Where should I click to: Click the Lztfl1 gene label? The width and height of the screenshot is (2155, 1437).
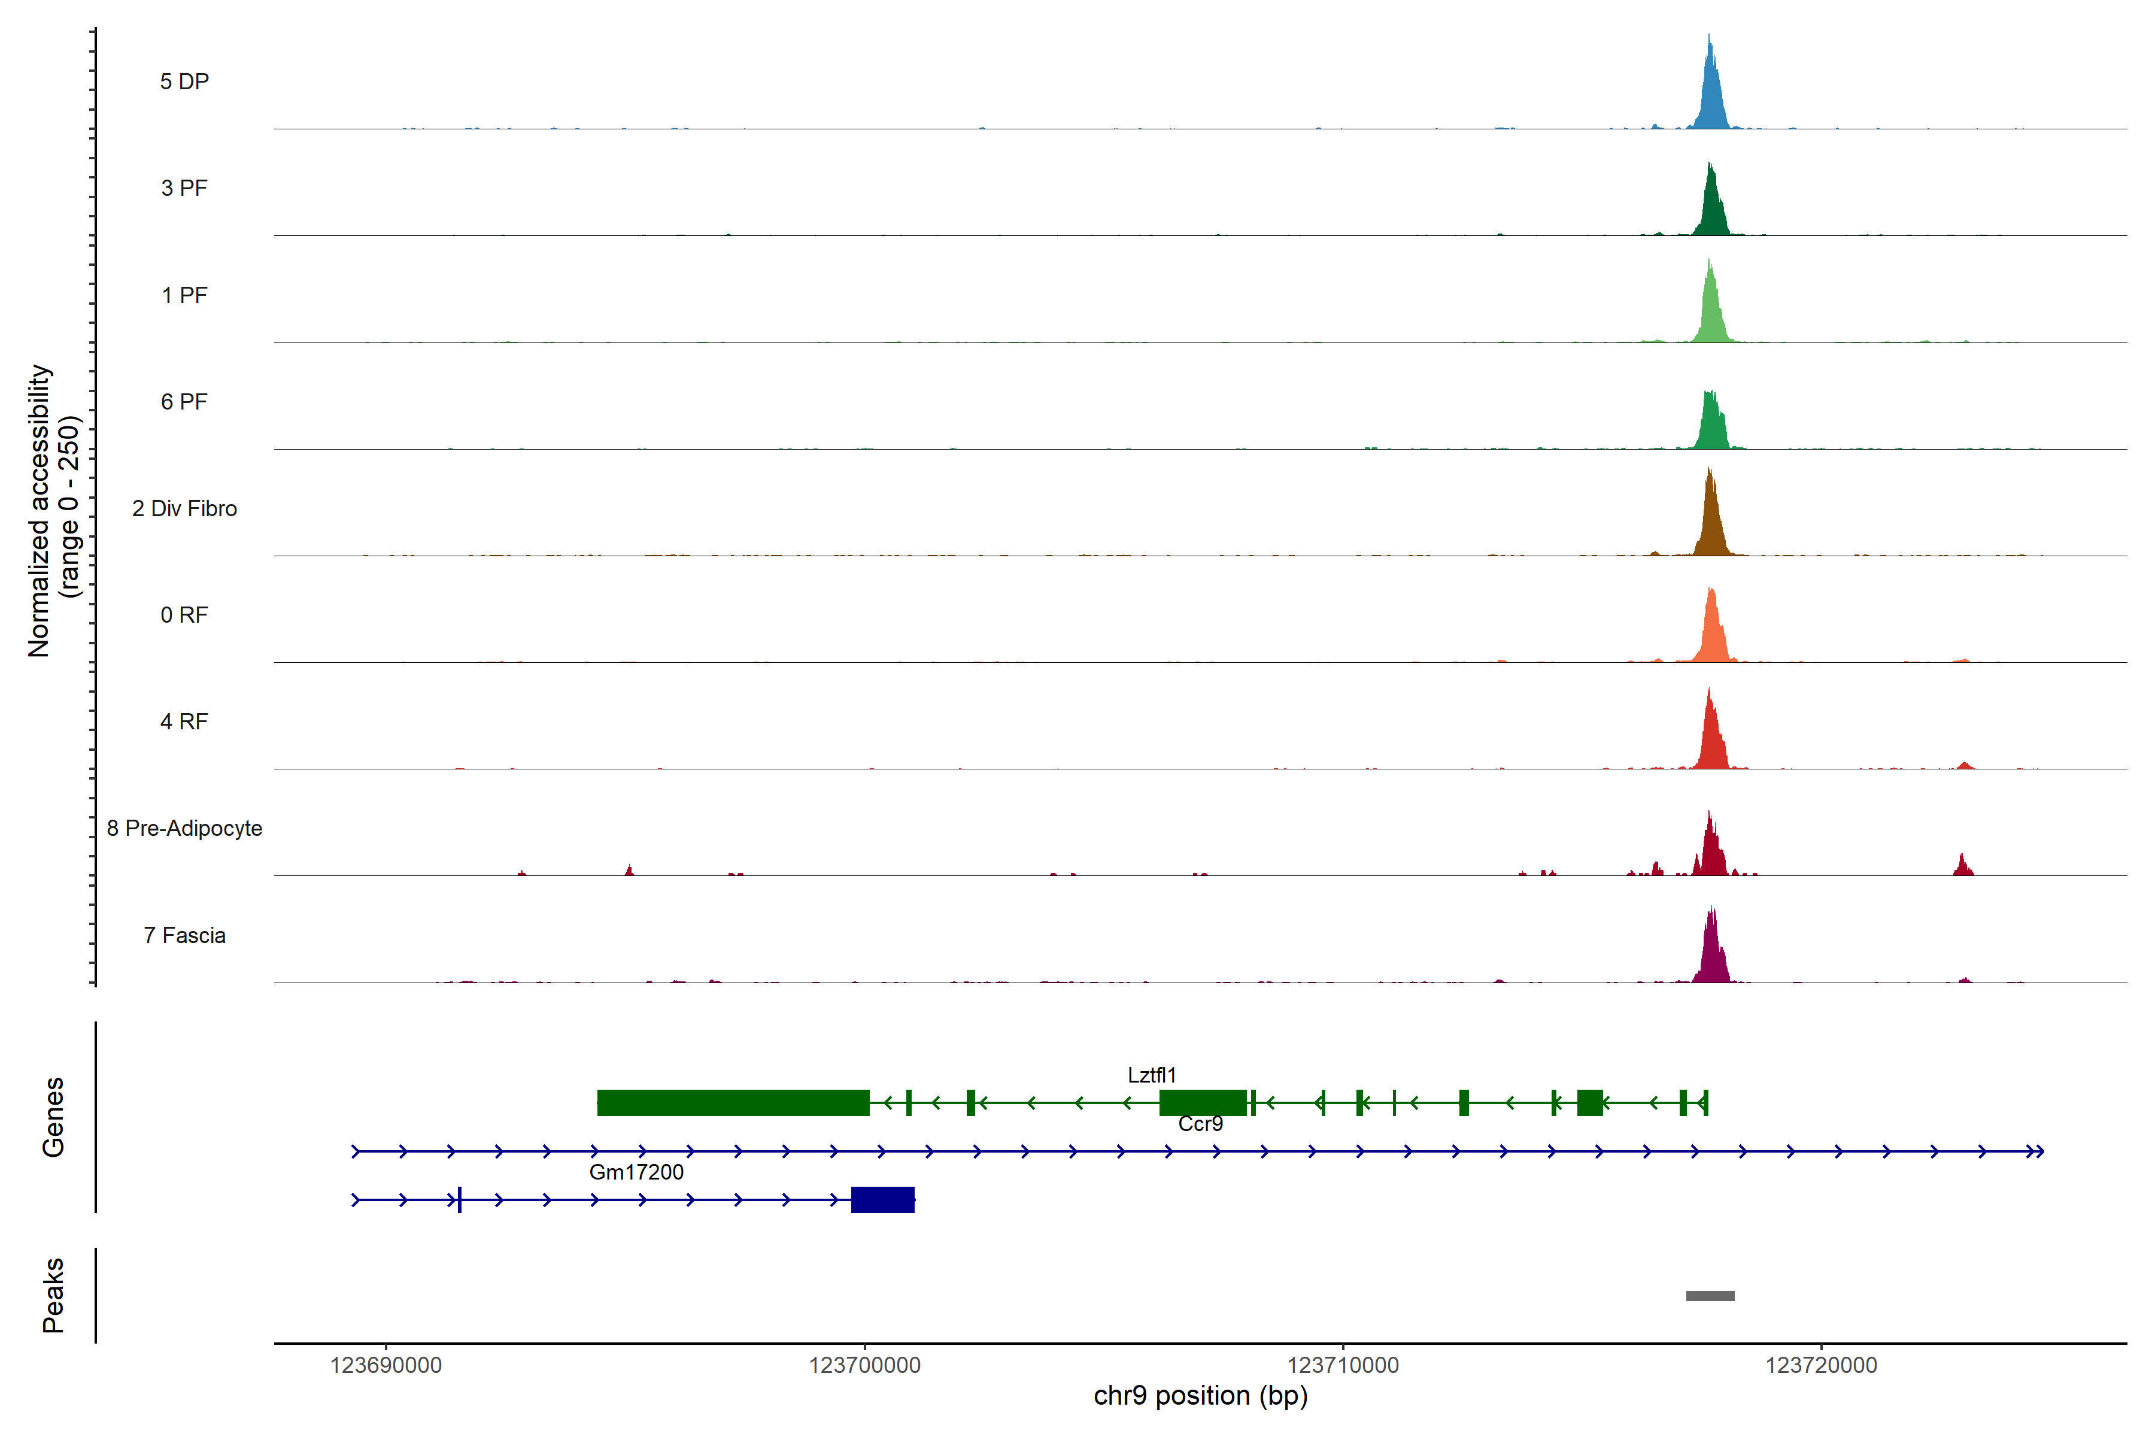1152,1075
